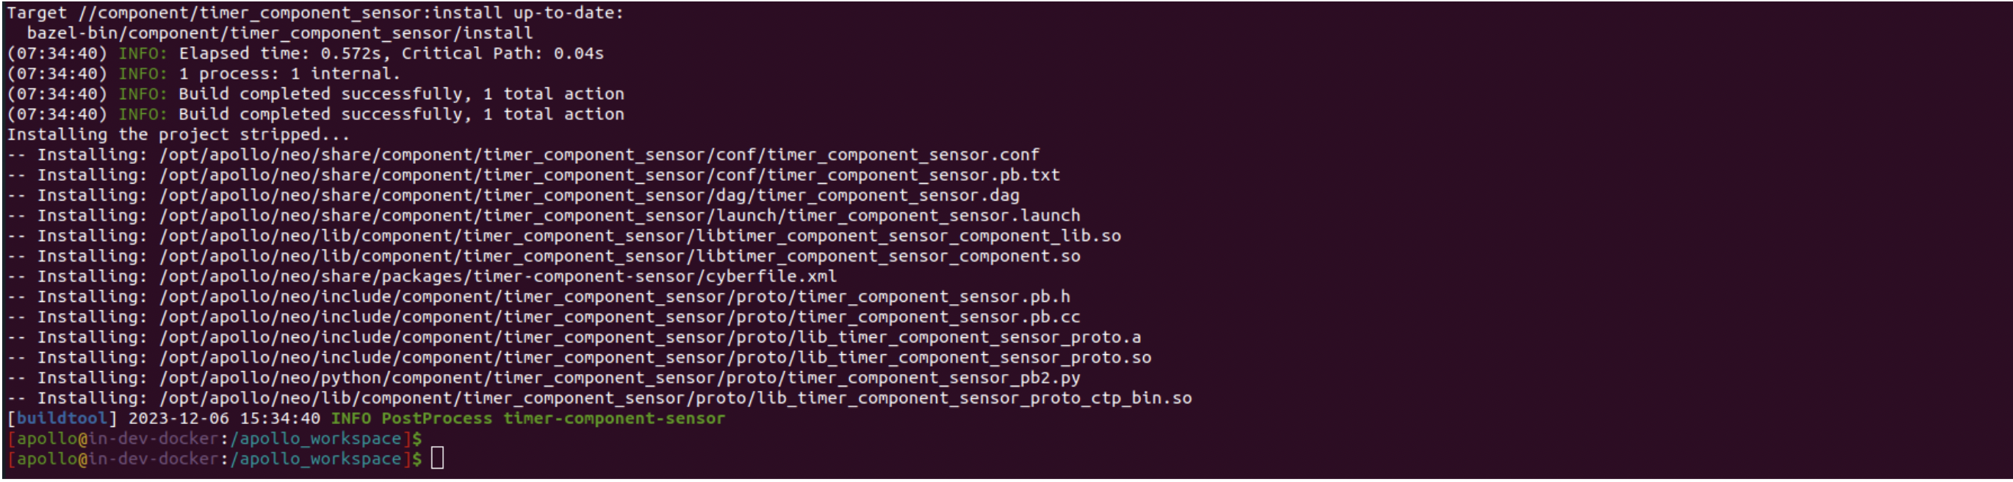Click the first empty apollo_workspace prompt line
Screen dimensions: 2013x482
pyautogui.click(x=215, y=439)
